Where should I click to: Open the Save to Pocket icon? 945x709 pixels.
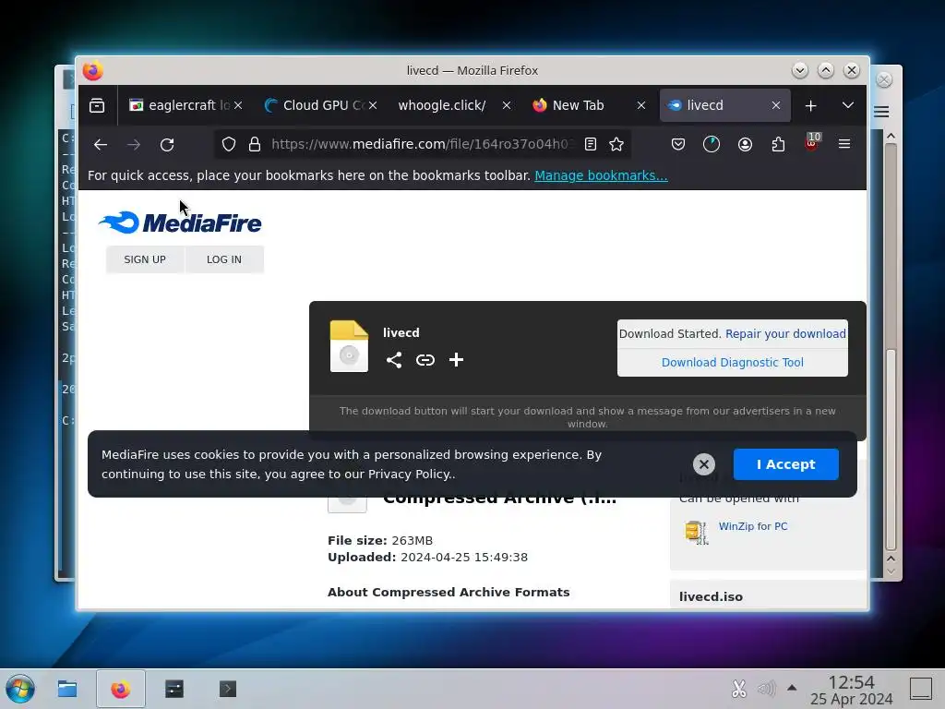click(678, 144)
